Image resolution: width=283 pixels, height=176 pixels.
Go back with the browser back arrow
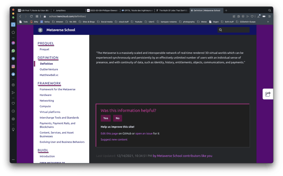tap(20, 16)
